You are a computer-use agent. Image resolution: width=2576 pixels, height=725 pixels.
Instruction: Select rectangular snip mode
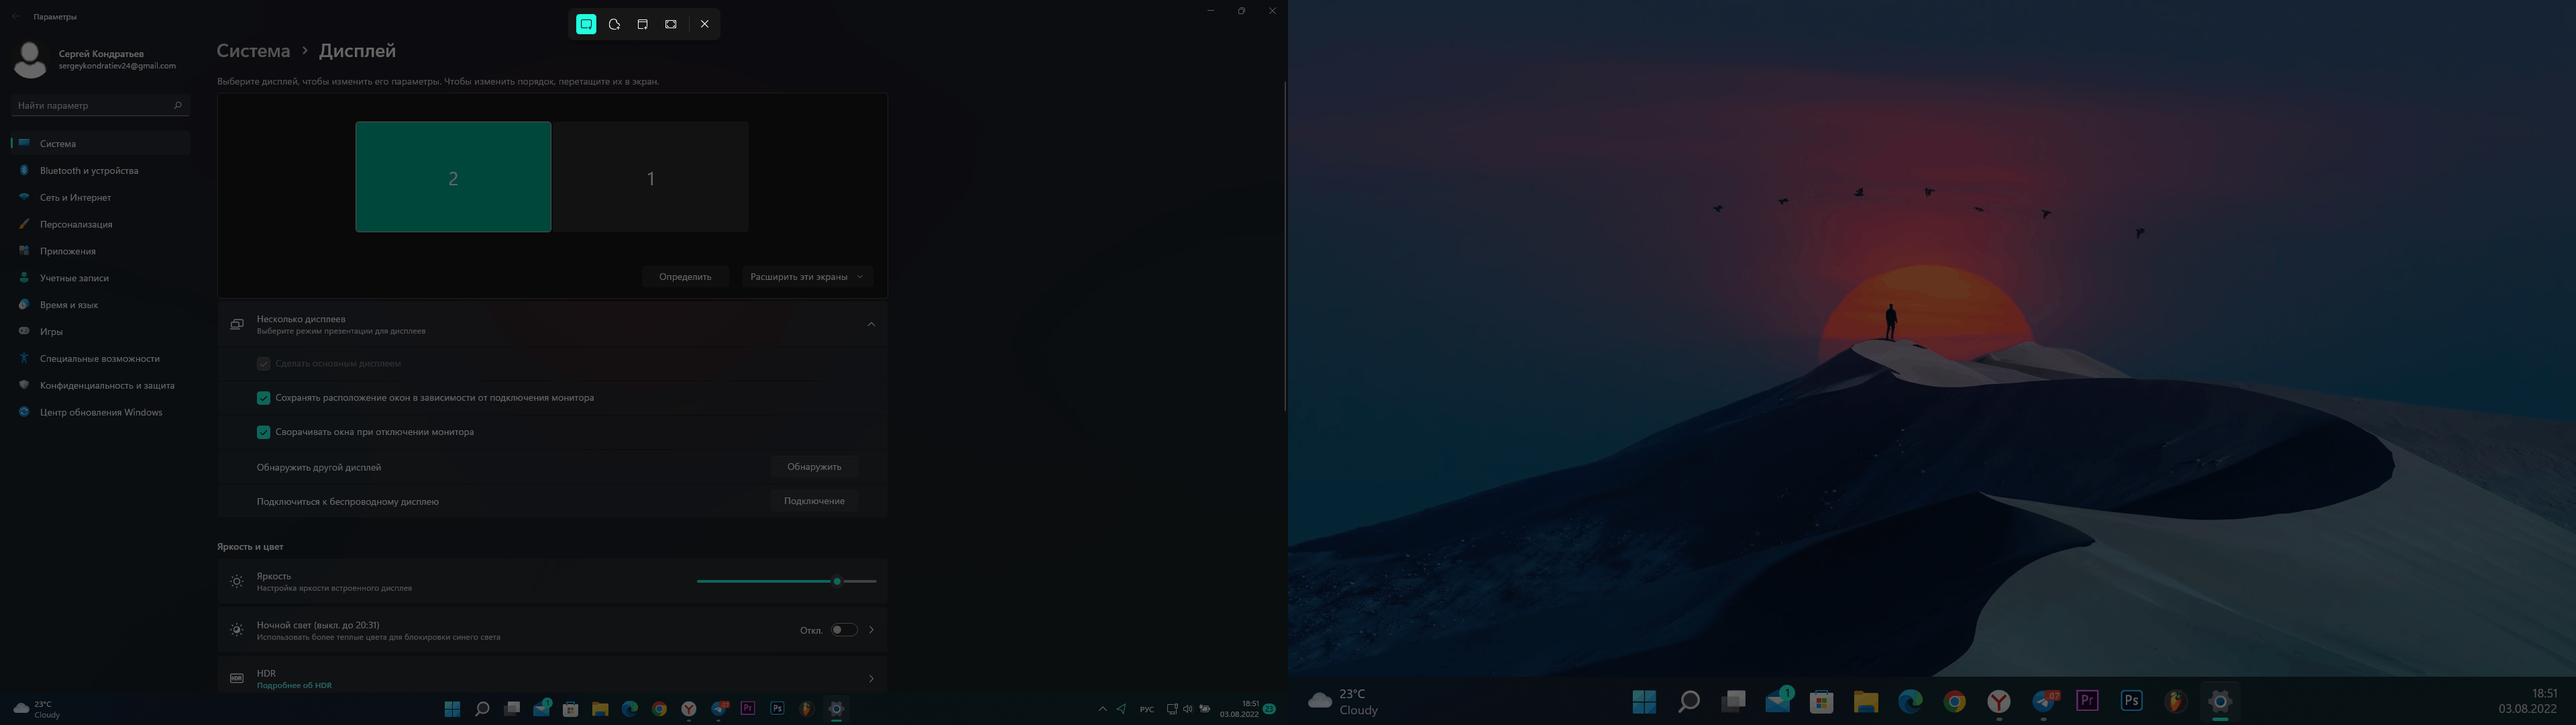(x=586, y=24)
